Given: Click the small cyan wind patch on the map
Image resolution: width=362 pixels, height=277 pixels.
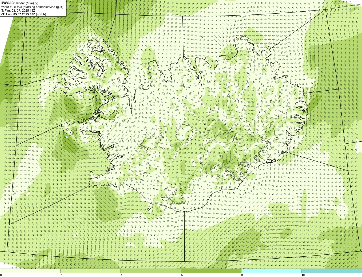Looking at the screenshot, I should pyautogui.click(x=66, y=137).
